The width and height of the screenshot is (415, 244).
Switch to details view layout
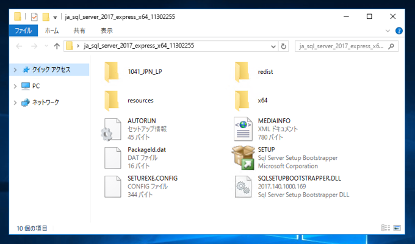click(385, 228)
